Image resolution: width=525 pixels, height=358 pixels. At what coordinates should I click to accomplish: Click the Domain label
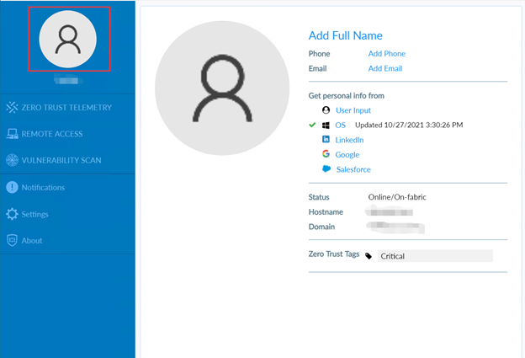pyautogui.click(x=321, y=227)
